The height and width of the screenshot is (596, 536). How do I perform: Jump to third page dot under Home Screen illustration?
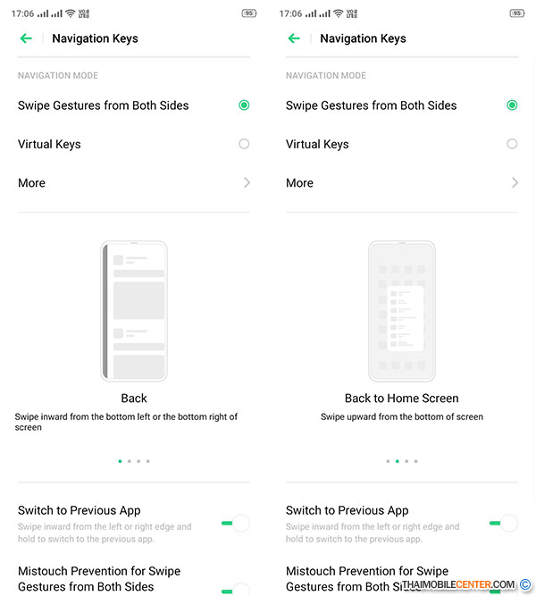pyautogui.click(x=406, y=461)
